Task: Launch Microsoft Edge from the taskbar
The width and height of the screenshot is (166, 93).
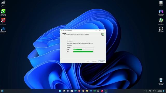Action: [75, 91]
